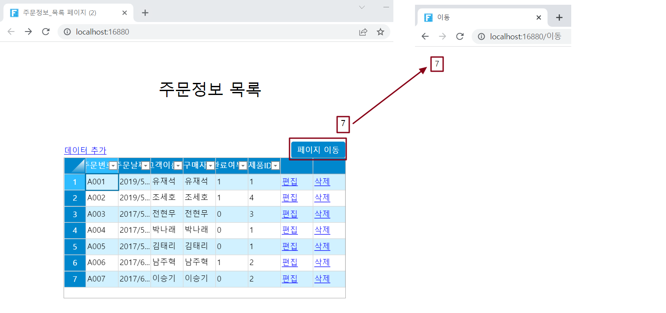
Task: Click the reload icon in the left browser
Action: point(45,32)
